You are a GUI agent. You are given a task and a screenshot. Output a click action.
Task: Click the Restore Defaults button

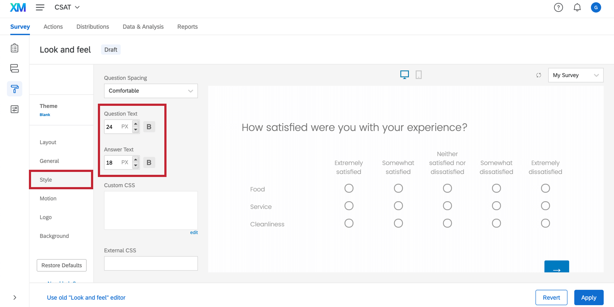coord(61,265)
